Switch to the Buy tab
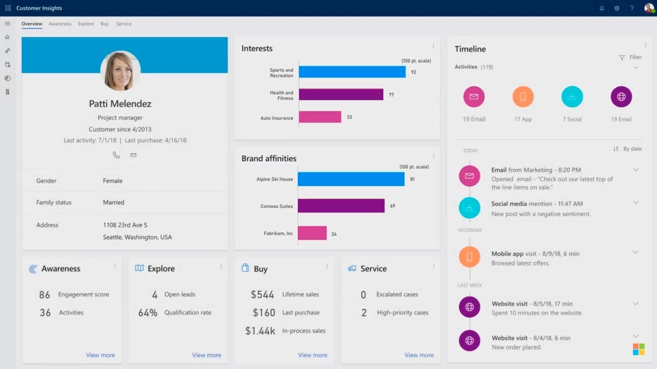Viewport: 657px width, 369px height. [105, 24]
